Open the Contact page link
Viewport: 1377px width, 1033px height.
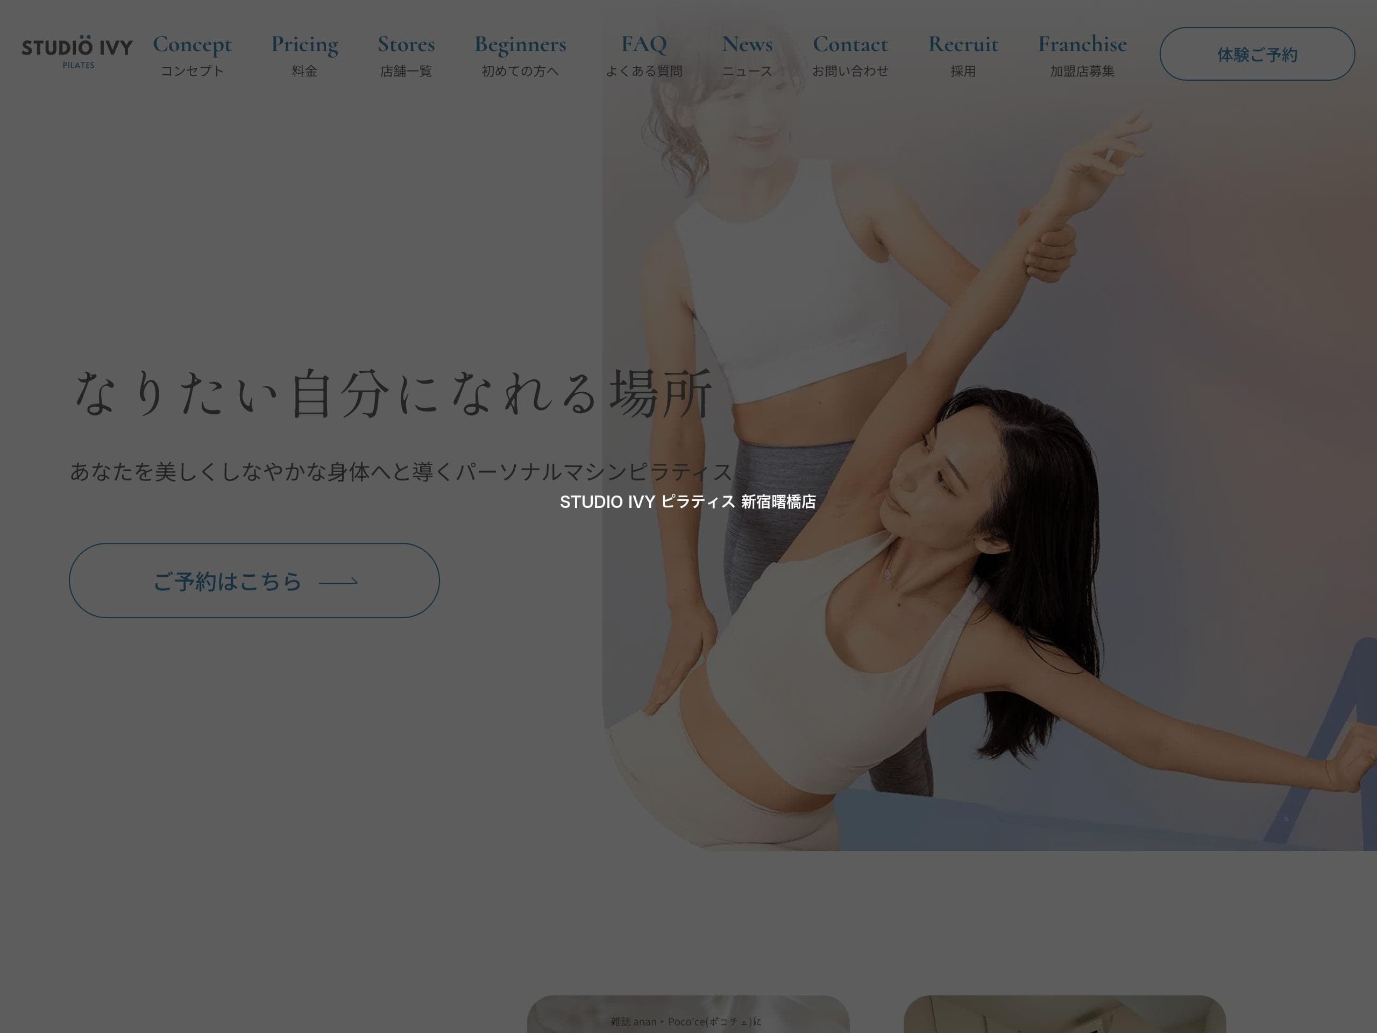pos(850,55)
